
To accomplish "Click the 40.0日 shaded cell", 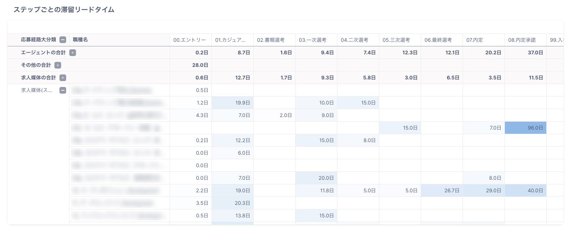I will click(525, 191).
